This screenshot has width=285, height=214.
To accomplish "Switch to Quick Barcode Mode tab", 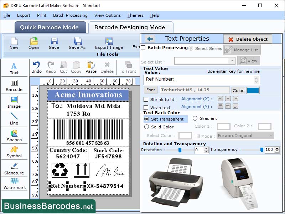I will [50, 27].
